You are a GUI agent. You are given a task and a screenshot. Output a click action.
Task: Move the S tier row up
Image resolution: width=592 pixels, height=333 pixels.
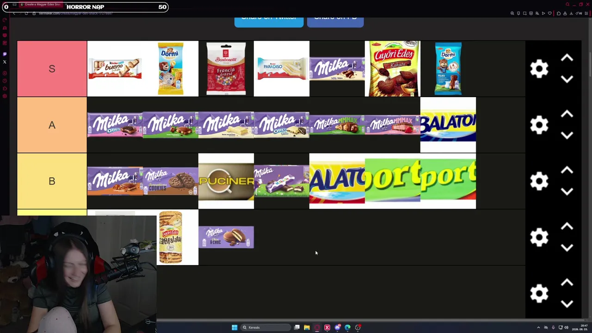(567, 58)
